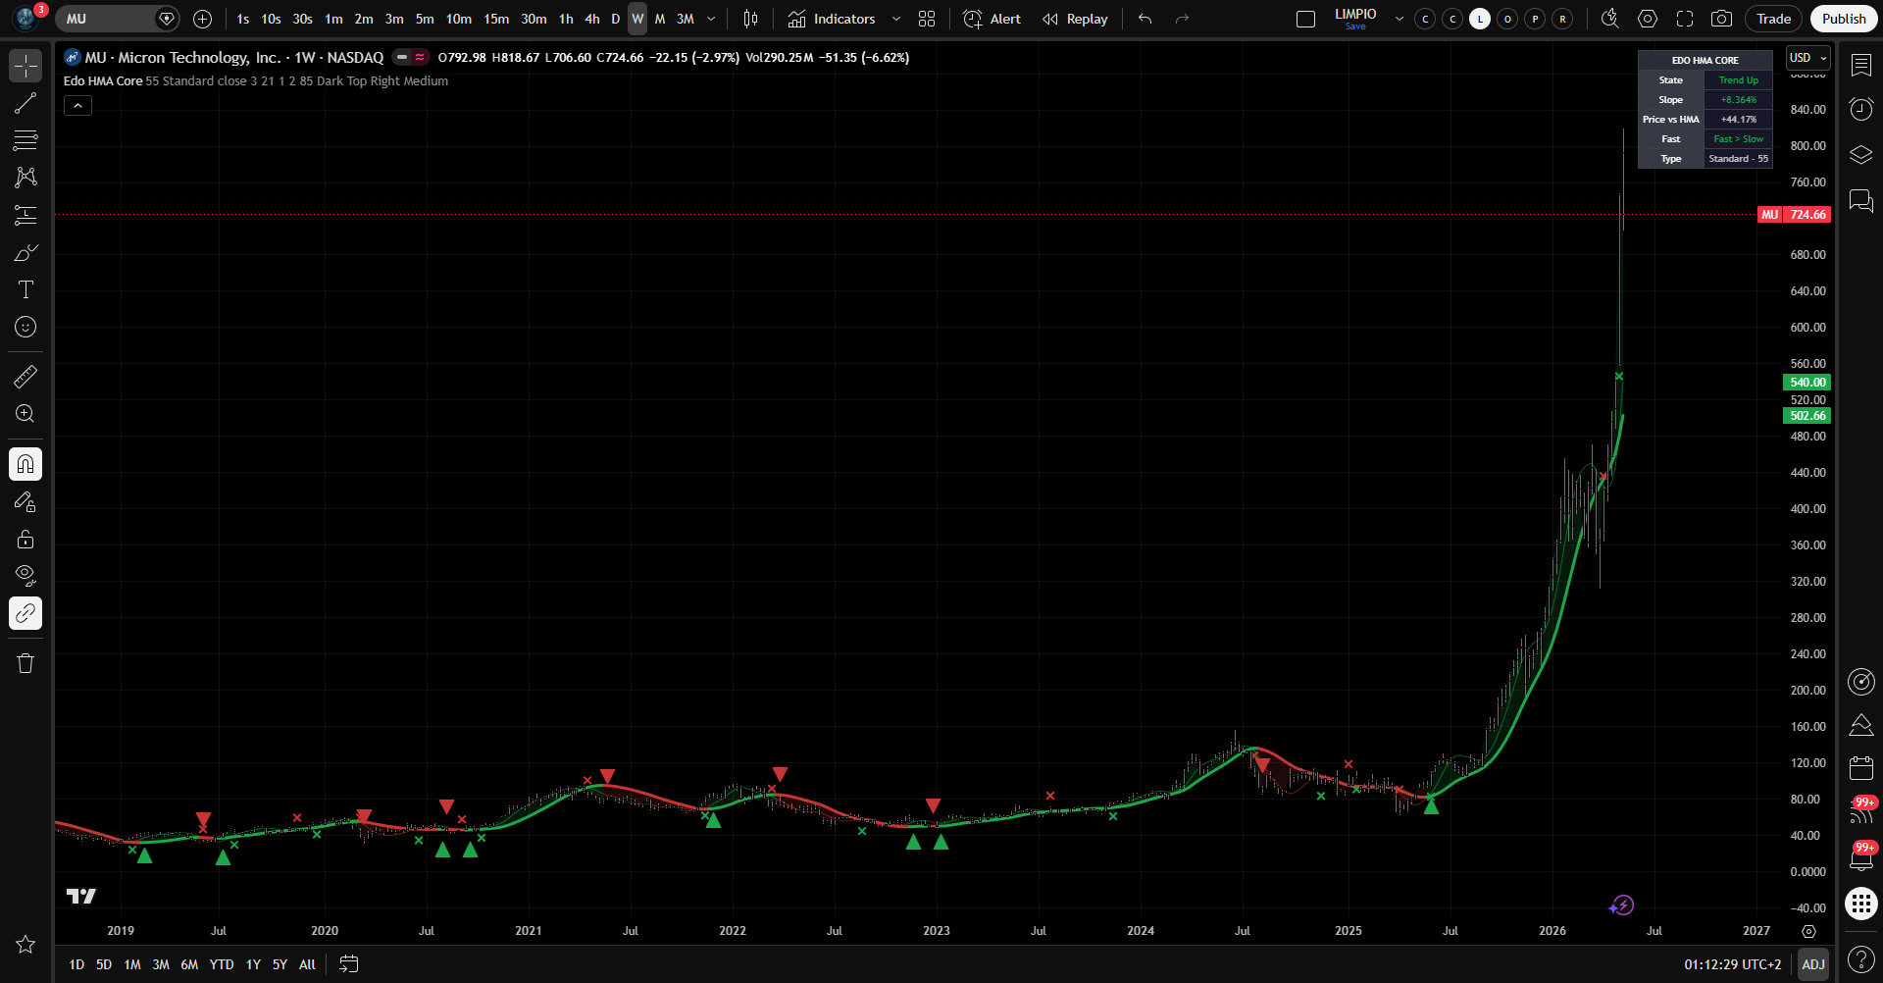The height and width of the screenshot is (983, 1883).
Task: Hide all drawings with the eye icon
Action: 25,576
